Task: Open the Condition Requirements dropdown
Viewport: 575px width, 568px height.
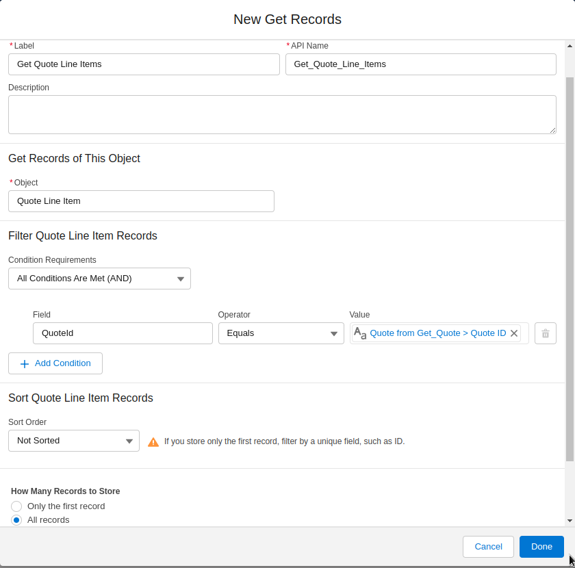Action: pyautogui.click(x=99, y=279)
